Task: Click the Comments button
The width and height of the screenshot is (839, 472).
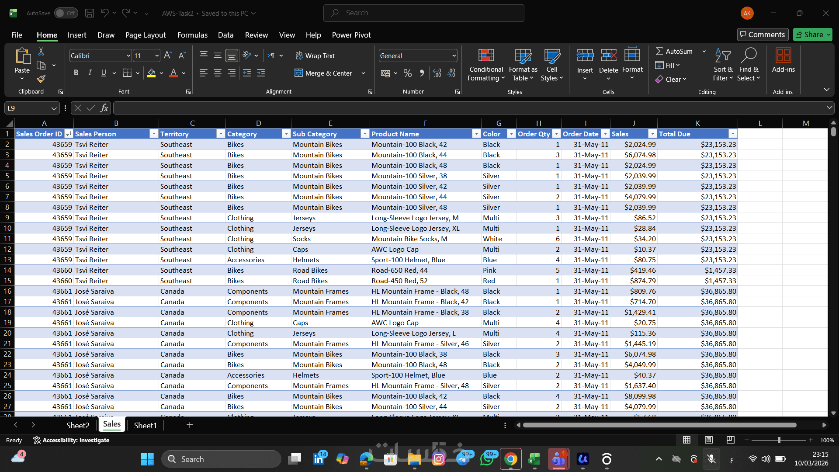Action: (762, 35)
